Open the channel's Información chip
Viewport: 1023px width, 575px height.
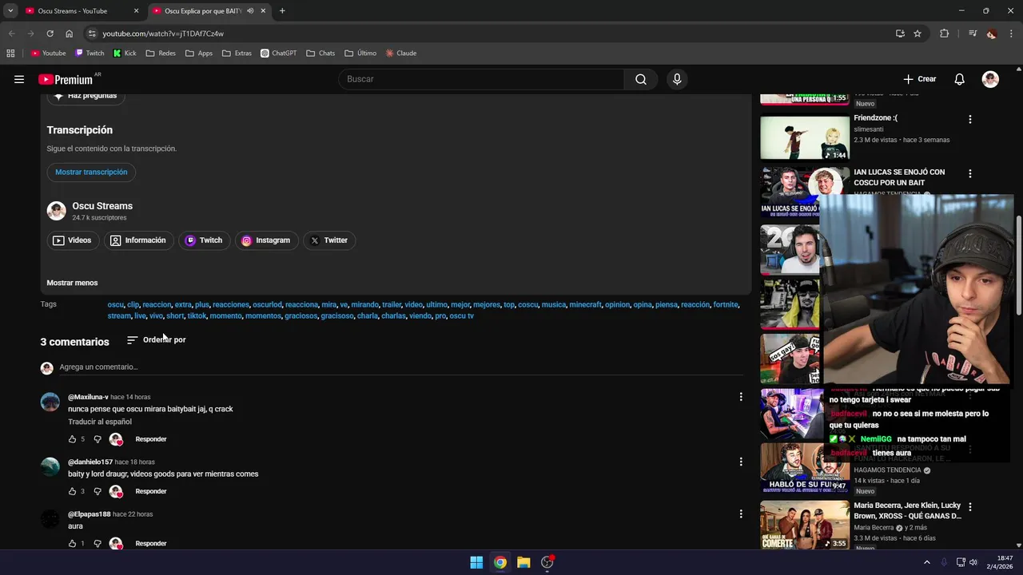(138, 240)
